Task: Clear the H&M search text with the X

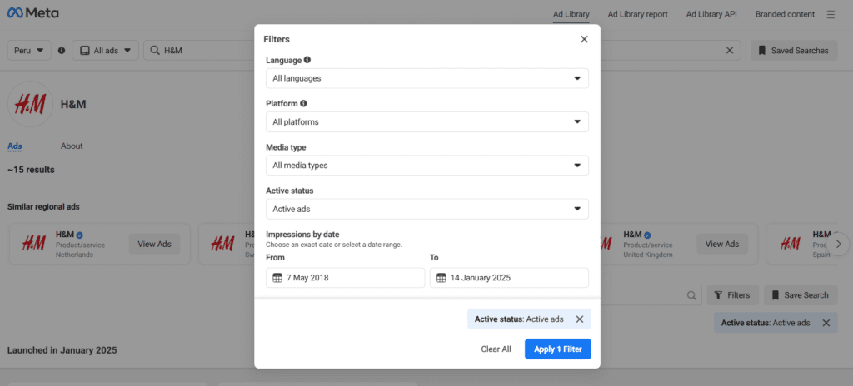Action: click(730, 51)
